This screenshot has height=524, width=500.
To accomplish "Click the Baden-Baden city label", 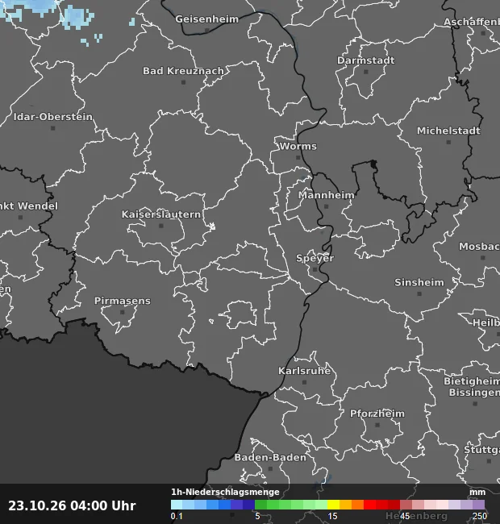I will (270, 458).
